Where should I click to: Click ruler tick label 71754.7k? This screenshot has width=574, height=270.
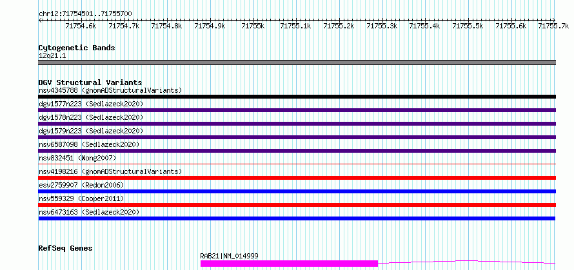click(x=124, y=26)
